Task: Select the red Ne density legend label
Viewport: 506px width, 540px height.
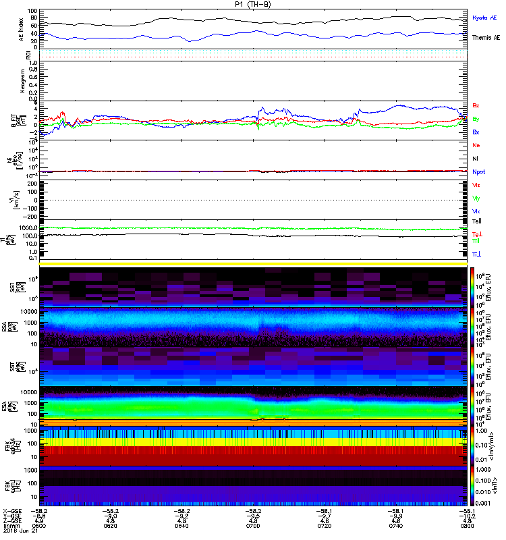Action: [476, 145]
